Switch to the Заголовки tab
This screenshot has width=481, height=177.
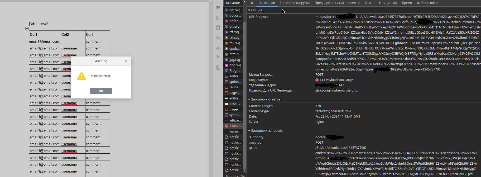[267, 3]
